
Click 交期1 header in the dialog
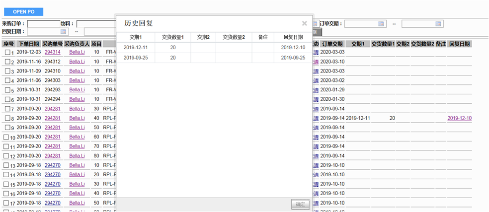[136, 37]
